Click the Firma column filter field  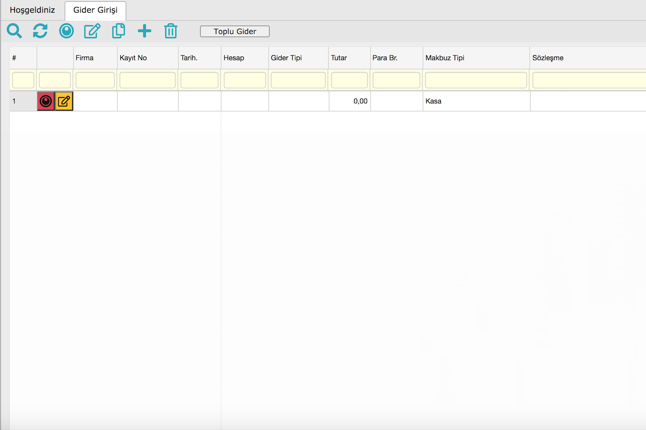click(x=95, y=80)
